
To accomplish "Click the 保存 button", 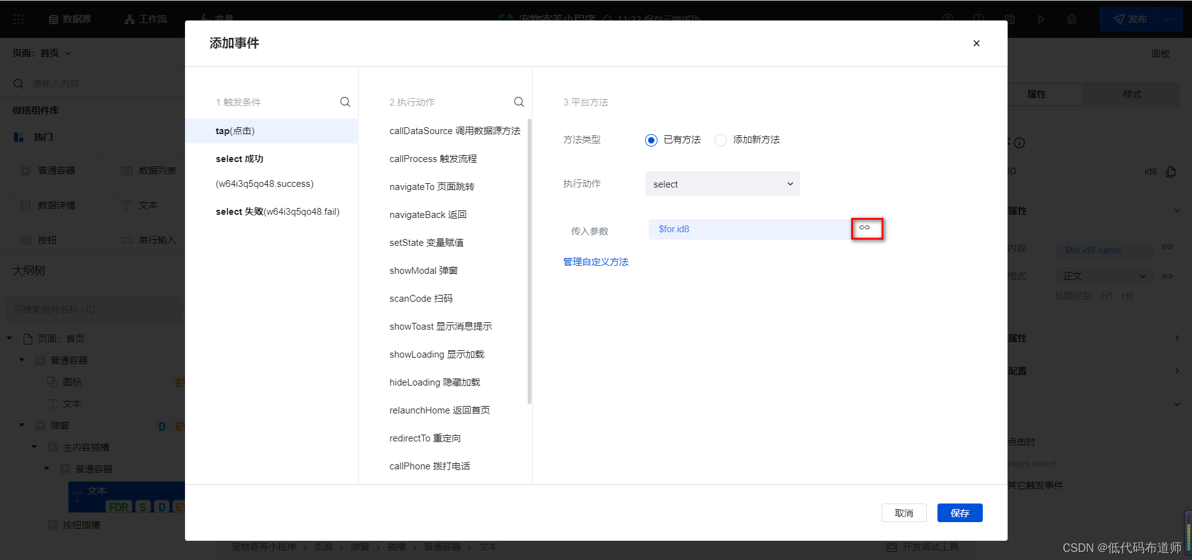I will pyautogui.click(x=960, y=513).
